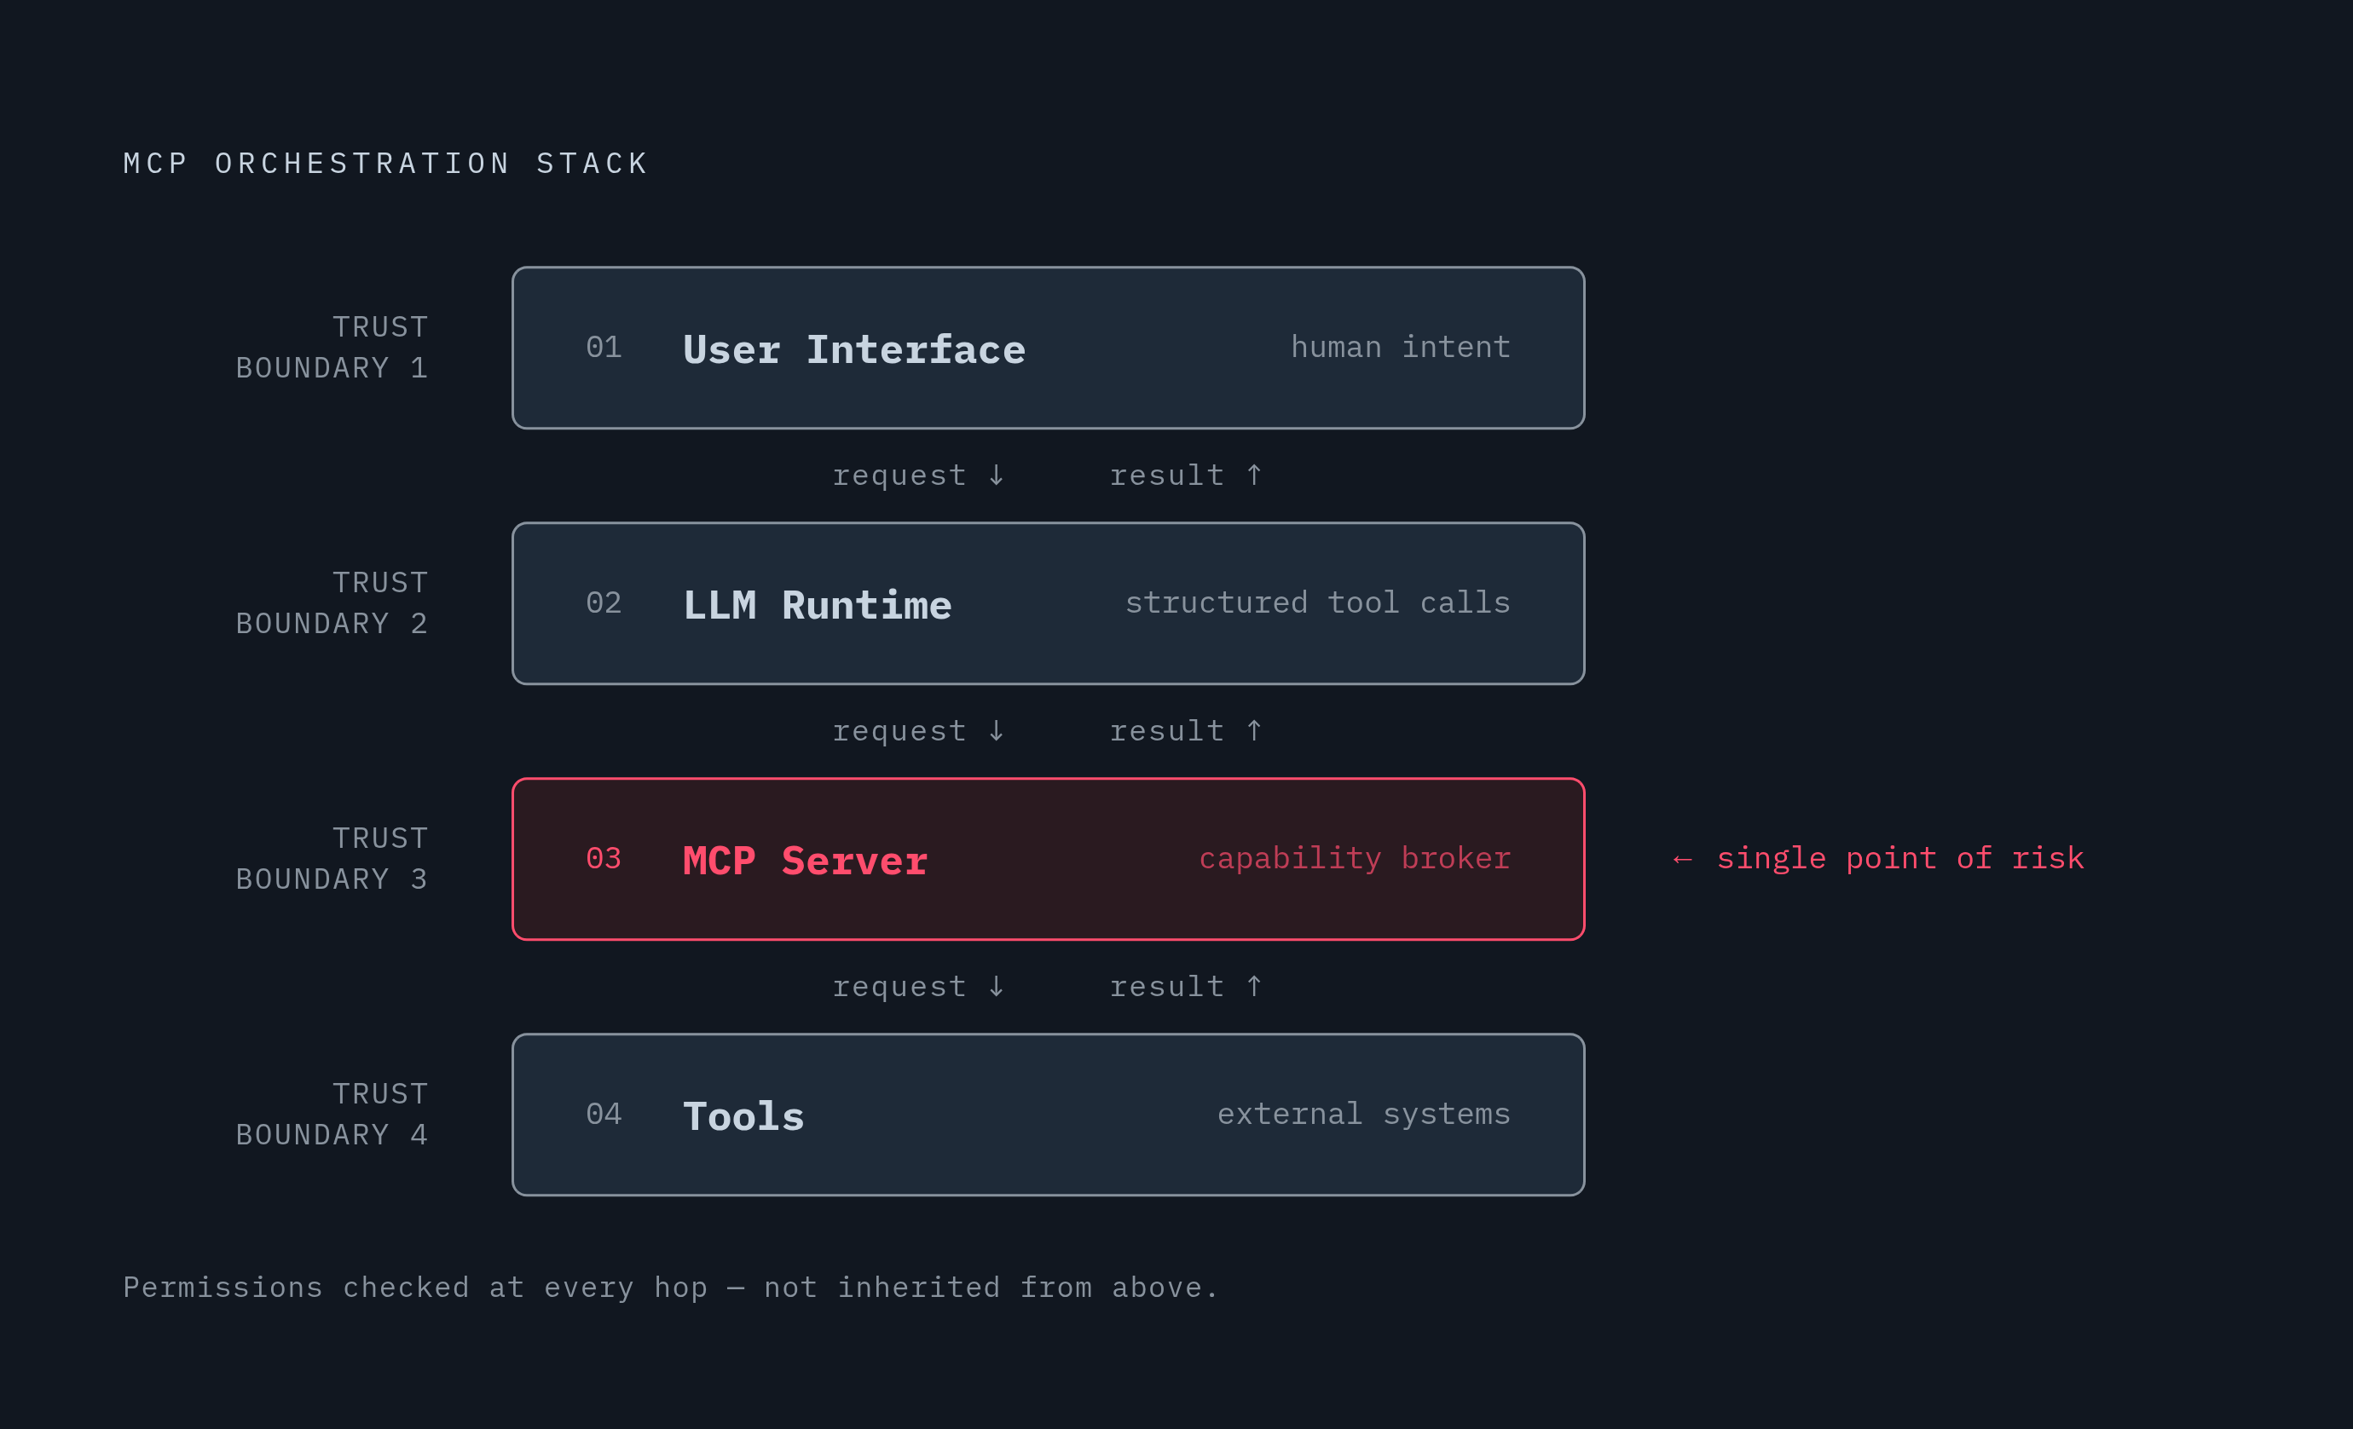Click 'request ↓' below User Interface
Image resolution: width=2353 pixels, height=1429 pixels.
pos(919,475)
